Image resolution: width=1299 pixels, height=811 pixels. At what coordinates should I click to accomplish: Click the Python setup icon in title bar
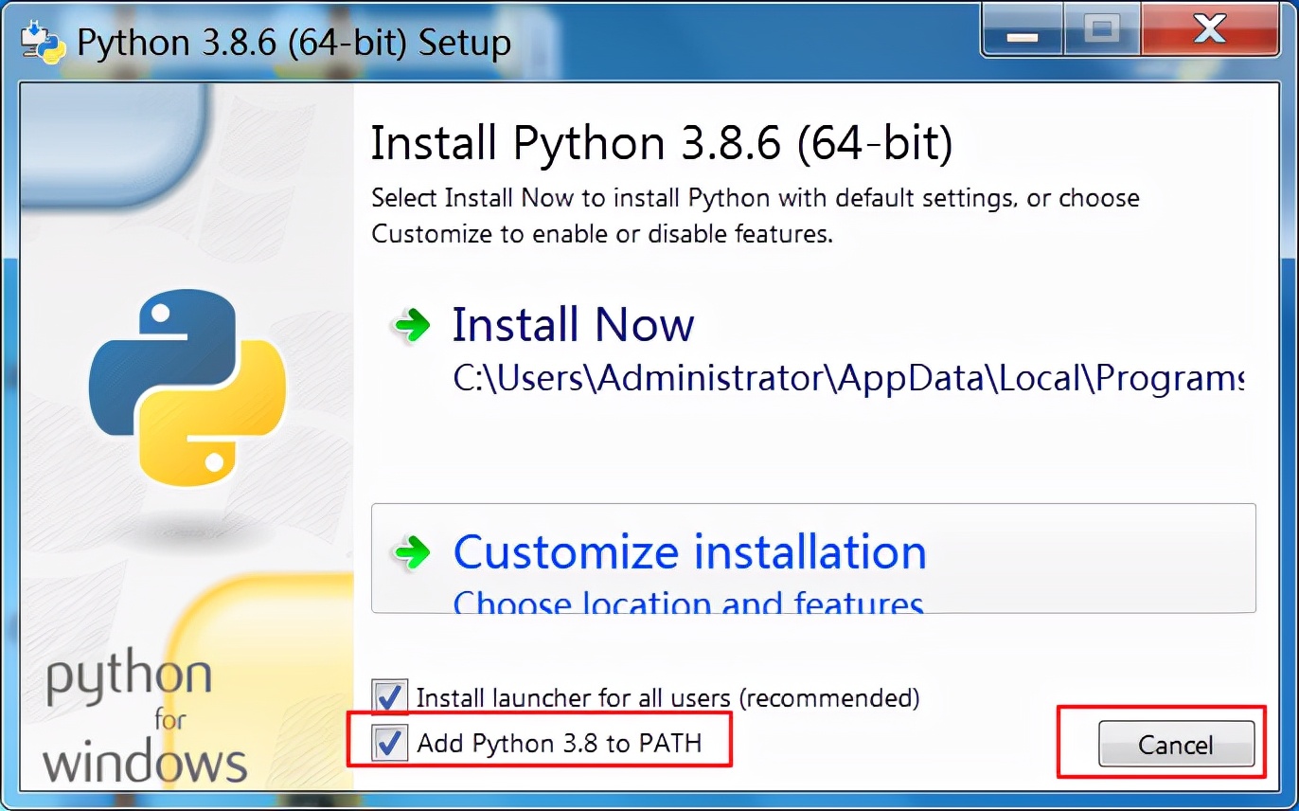point(44,42)
